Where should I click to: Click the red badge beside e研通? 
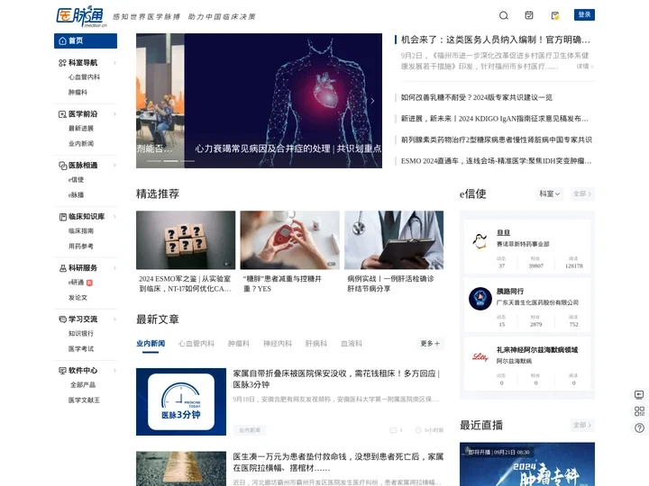point(89,283)
